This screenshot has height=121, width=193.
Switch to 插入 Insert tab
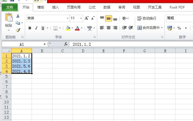click(x=55, y=7)
